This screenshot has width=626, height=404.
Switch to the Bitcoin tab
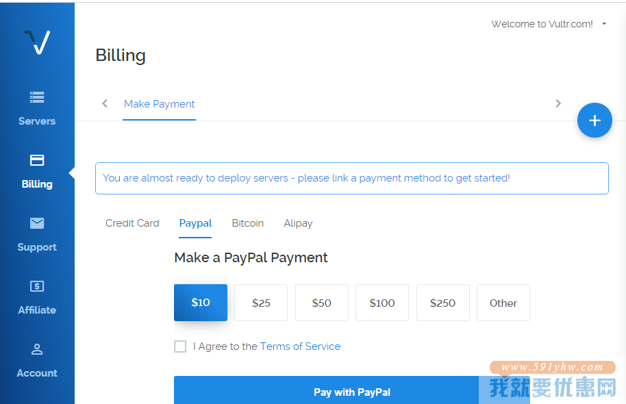pos(247,223)
